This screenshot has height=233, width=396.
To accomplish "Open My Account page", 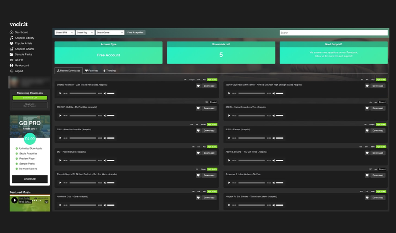I will 19,65.
